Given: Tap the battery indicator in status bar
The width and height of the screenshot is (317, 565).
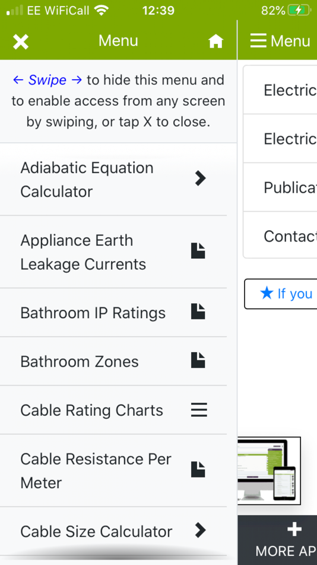Looking at the screenshot, I should (299, 11).
